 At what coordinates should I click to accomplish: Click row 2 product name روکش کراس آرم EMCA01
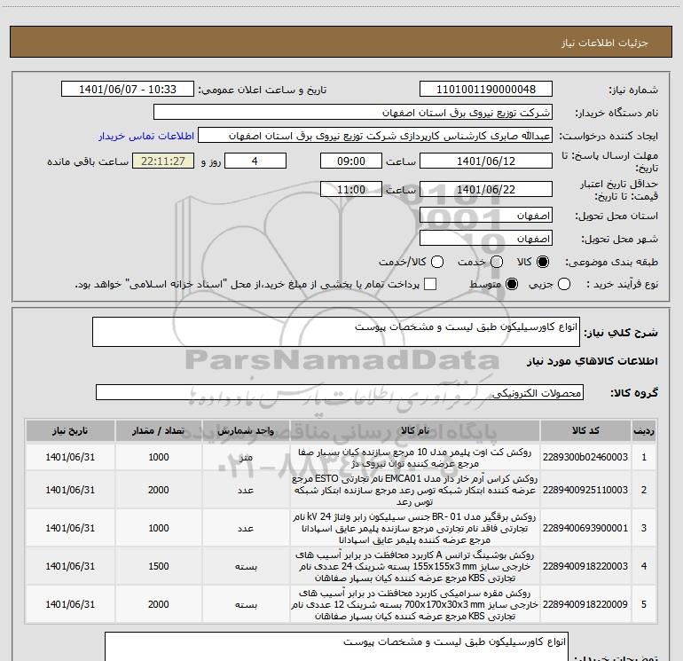415,490
